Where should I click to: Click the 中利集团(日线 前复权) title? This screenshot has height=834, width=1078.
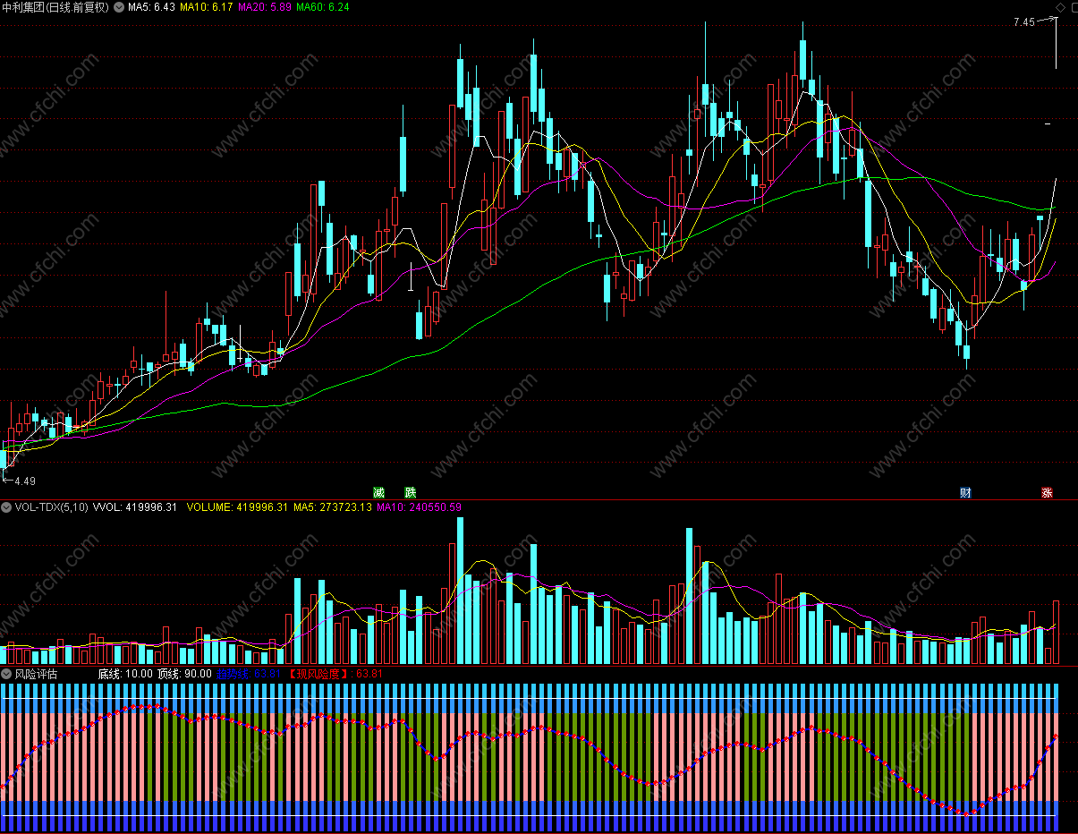pyautogui.click(x=55, y=7)
